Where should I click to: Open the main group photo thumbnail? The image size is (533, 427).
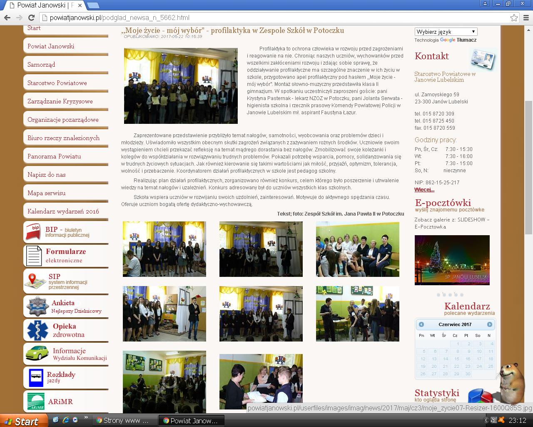click(x=181, y=86)
